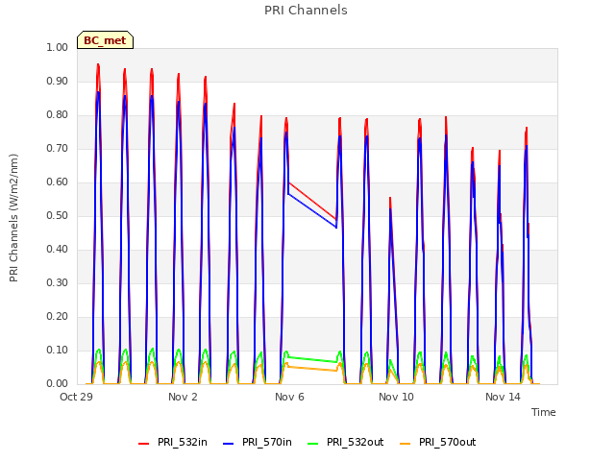Image resolution: width=615 pixels, height=461 pixels.
Task: Click the 0.60 y-axis tick label
Action: (58, 182)
